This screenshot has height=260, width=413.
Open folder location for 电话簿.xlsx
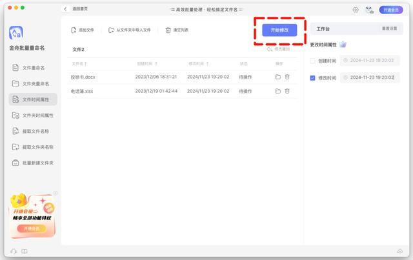[278, 91]
